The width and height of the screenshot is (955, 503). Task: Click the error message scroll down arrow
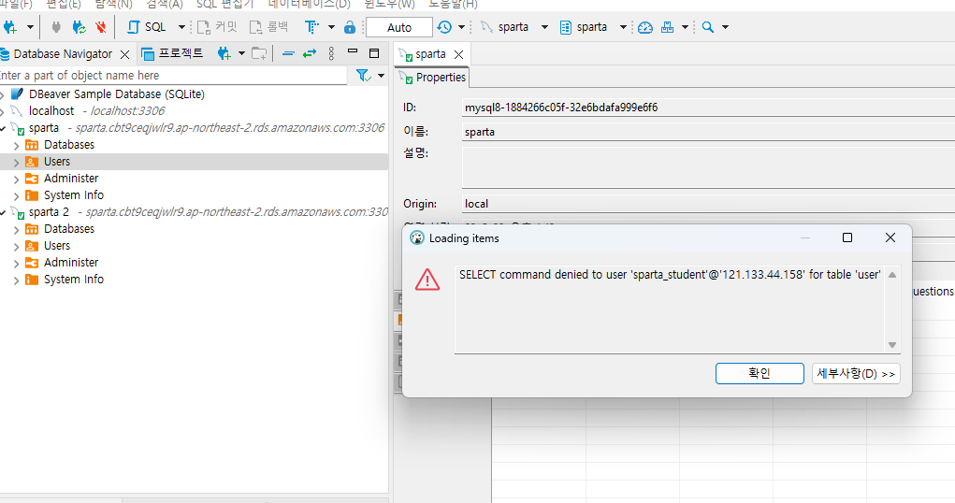tap(892, 345)
